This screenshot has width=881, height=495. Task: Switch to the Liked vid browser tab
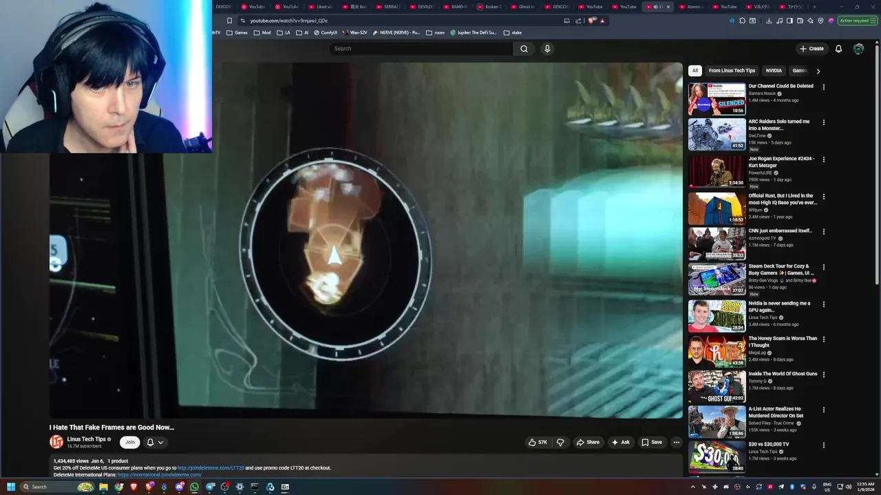pos(321,7)
